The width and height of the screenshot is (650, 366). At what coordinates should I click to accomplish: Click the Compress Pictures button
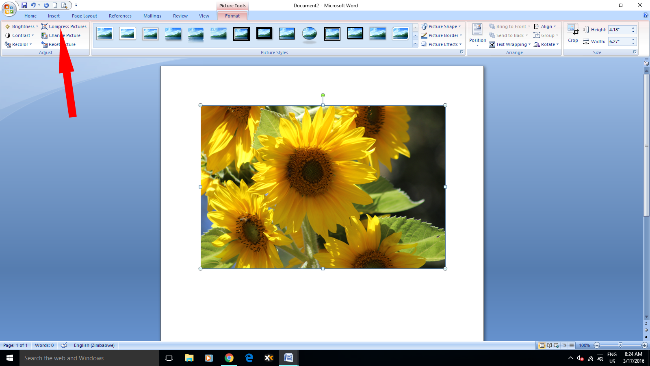pyautogui.click(x=64, y=26)
